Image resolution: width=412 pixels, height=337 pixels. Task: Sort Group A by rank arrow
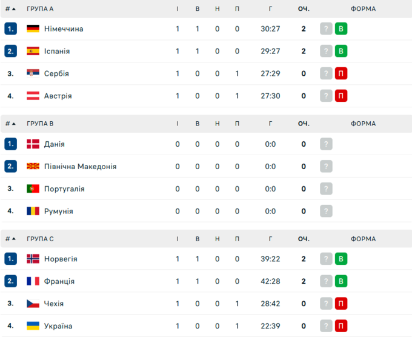click(x=13, y=9)
